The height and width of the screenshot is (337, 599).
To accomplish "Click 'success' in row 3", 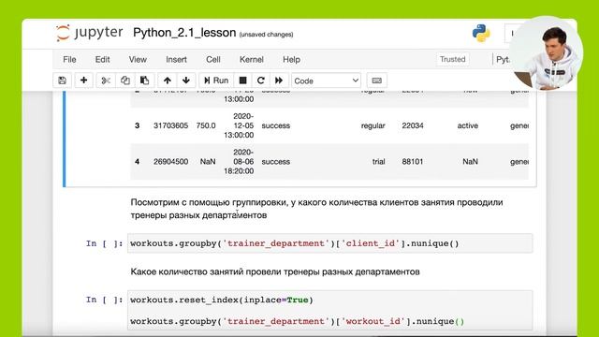I will click(x=276, y=125).
